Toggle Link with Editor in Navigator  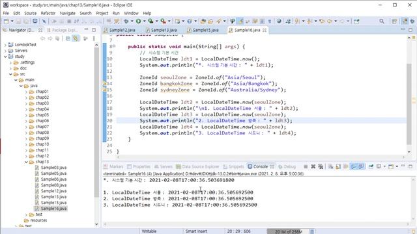tap(76, 39)
